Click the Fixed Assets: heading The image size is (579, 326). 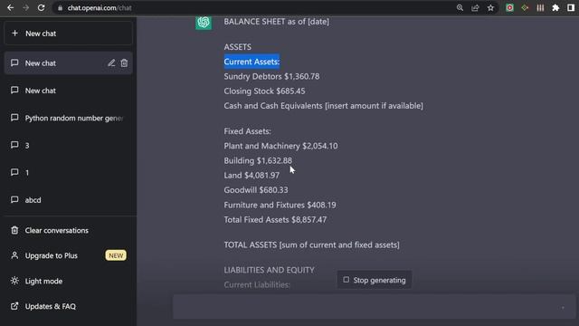(247, 131)
